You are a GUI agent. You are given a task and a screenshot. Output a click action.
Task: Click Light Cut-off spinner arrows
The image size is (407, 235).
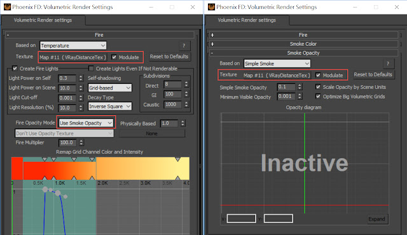point(81,98)
